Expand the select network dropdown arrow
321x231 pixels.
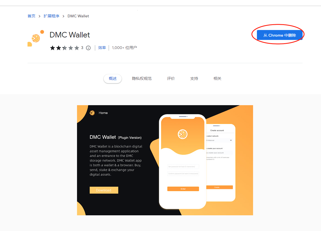tap(231, 140)
